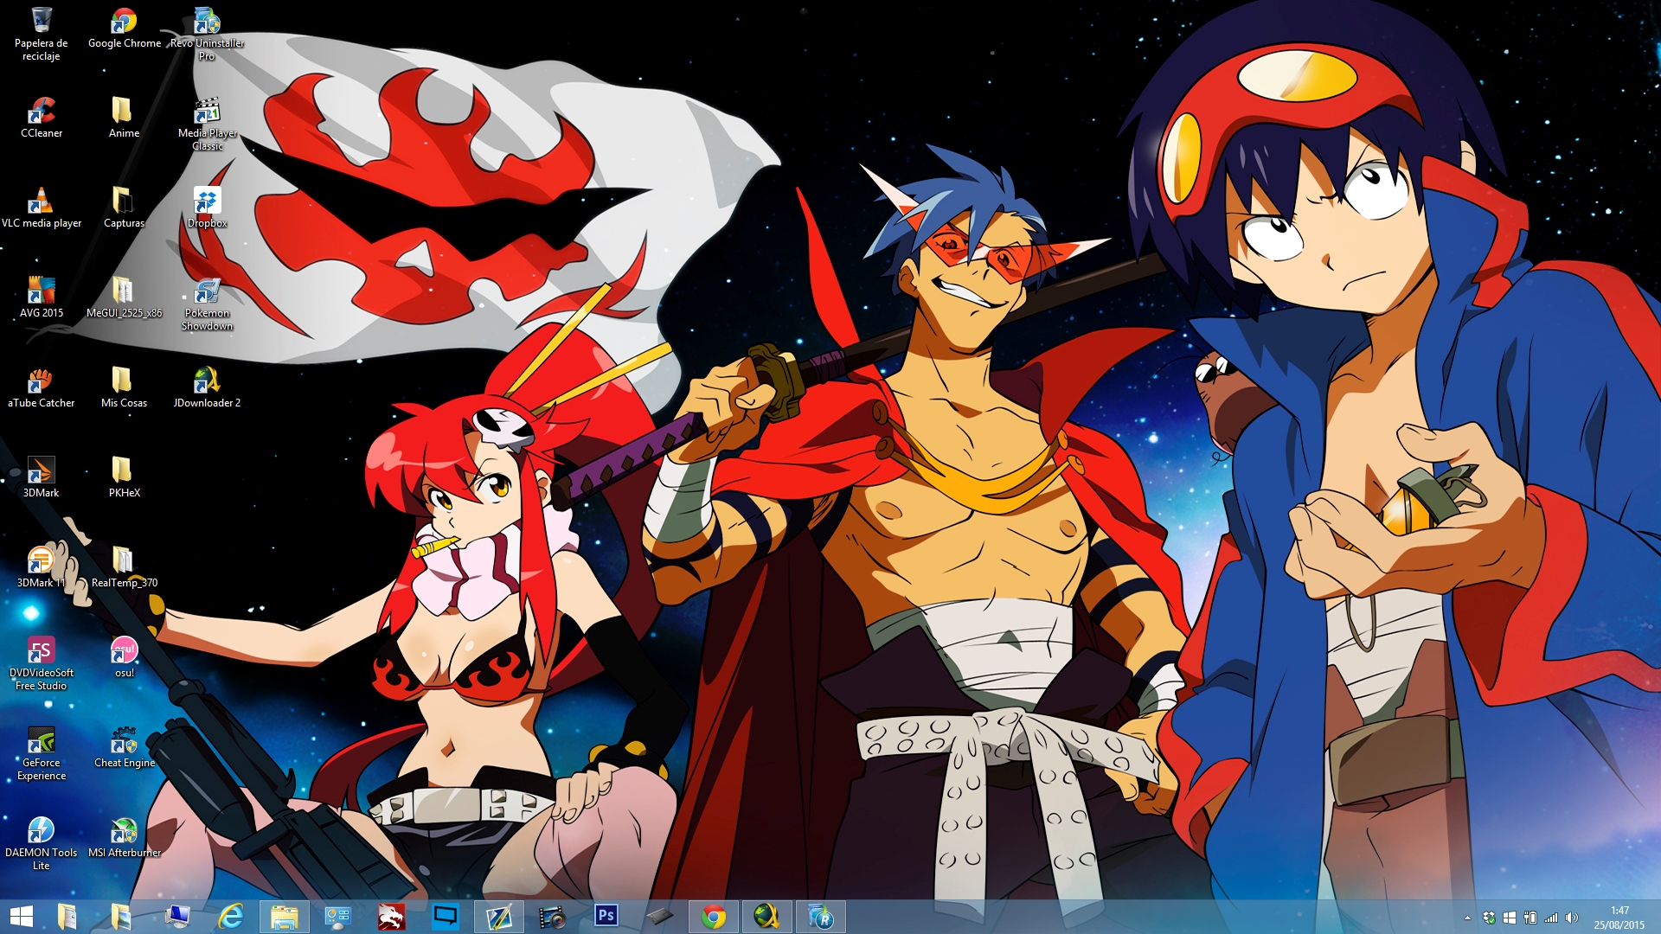Image resolution: width=1661 pixels, height=934 pixels.
Task: Select the Cheat Engine desktop shortcut
Action: click(124, 748)
